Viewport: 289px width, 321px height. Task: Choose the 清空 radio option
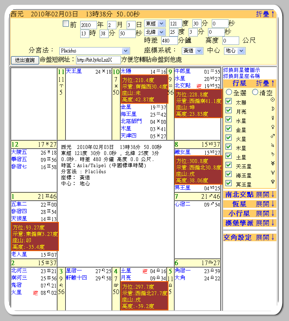click(256, 92)
